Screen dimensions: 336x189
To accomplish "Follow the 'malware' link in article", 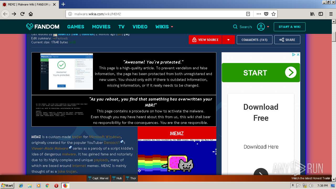I will 69,154.
